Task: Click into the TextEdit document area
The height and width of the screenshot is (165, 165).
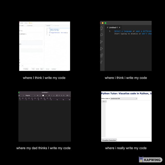Action: pos(45,121)
